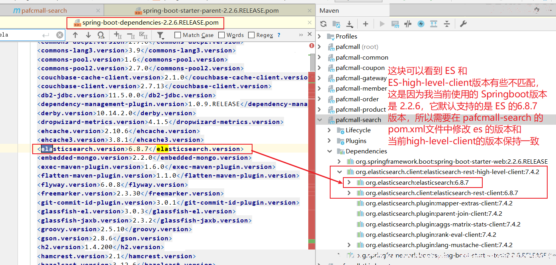Add selection for next occurrence
This screenshot has height=265, width=556.
coord(117,35)
